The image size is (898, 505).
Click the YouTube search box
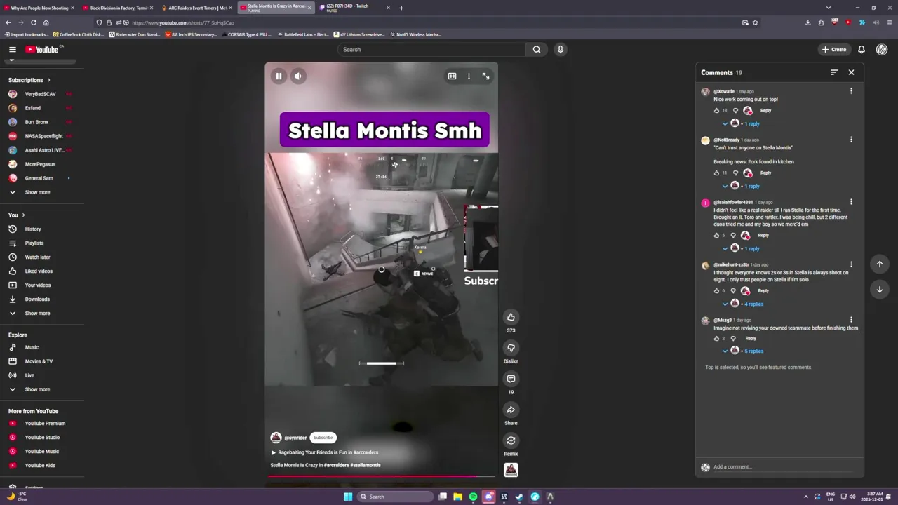(431, 49)
